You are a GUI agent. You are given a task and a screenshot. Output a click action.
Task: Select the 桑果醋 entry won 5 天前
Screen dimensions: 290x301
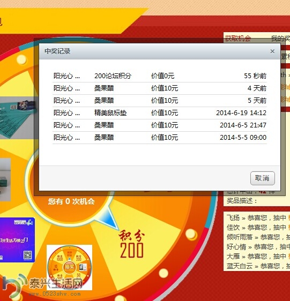pos(104,100)
